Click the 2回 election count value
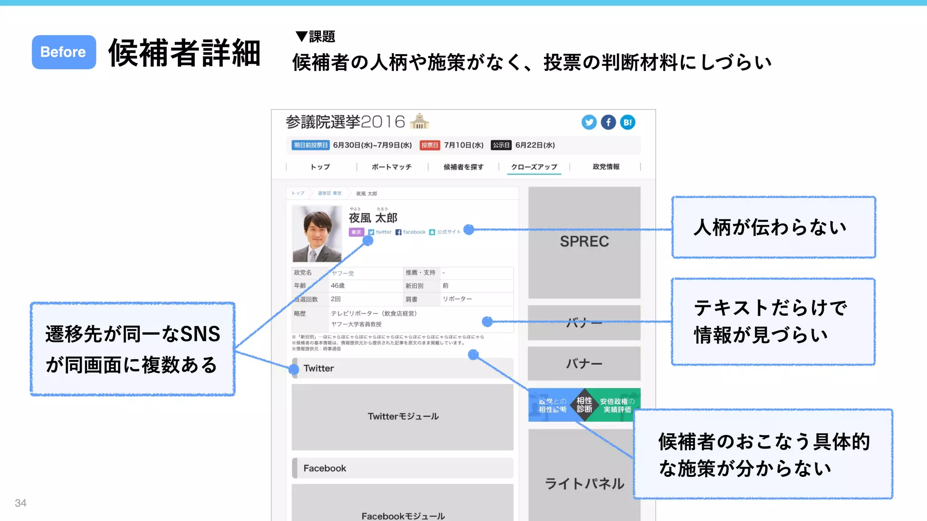This screenshot has height=521, width=927. pyautogui.click(x=335, y=299)
